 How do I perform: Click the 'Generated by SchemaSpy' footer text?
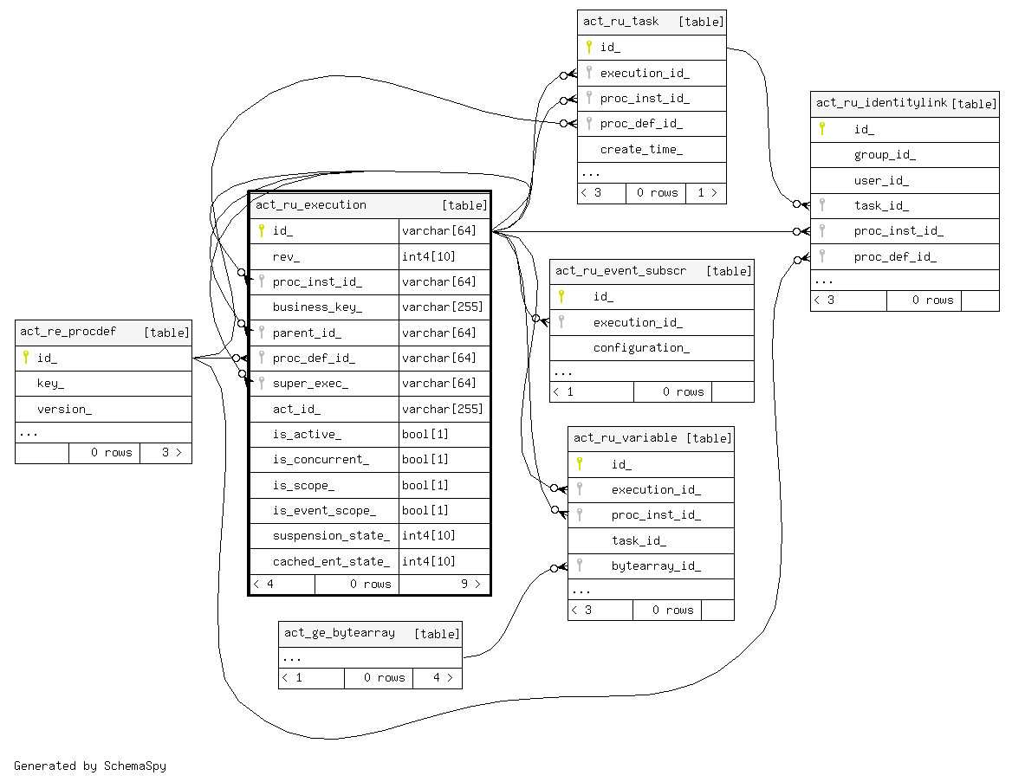(x=90, y=766)
